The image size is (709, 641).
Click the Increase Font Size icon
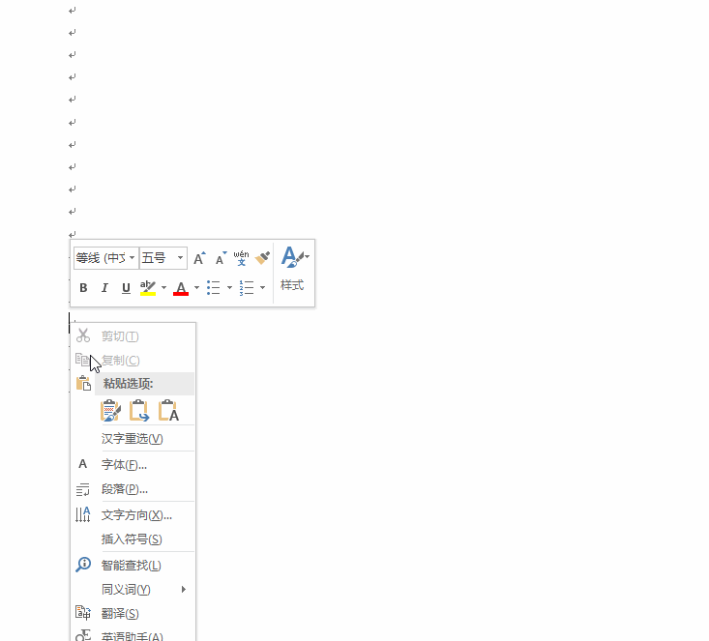[x=199, y=258]
